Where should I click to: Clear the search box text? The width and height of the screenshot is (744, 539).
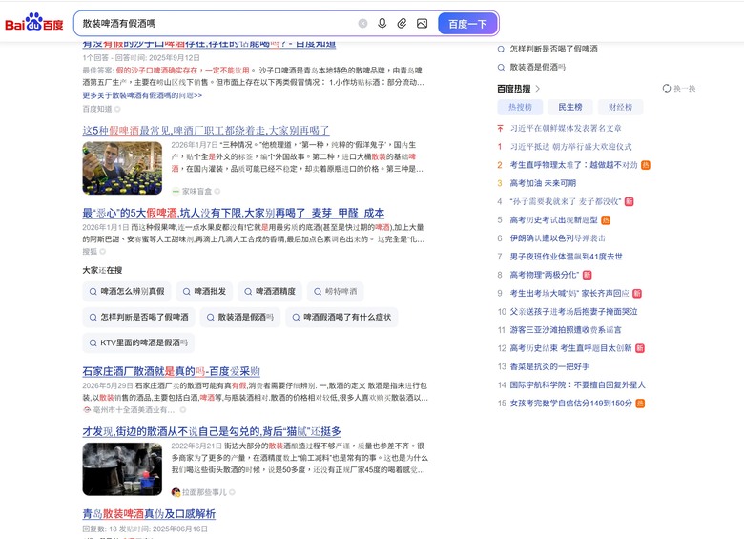362,23
